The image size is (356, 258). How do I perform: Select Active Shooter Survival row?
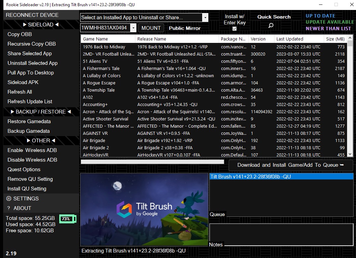(x=214, y=119)
